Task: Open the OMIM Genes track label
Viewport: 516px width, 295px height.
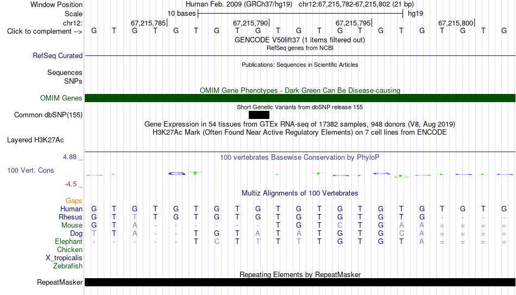Action: pos(61,98)
